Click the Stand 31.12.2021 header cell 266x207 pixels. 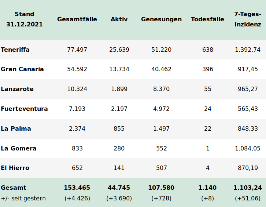(x=25, y=19)
